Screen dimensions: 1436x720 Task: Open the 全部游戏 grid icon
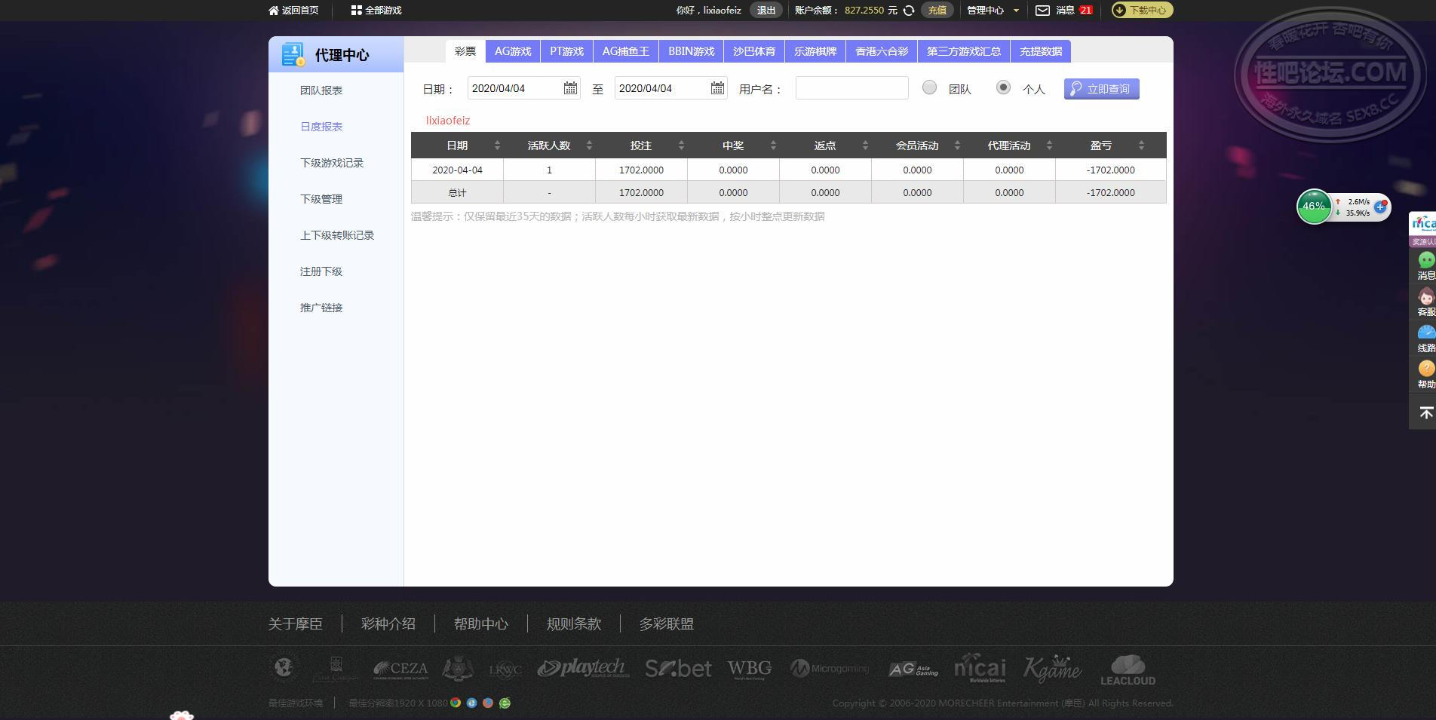[x=356, y=11]
